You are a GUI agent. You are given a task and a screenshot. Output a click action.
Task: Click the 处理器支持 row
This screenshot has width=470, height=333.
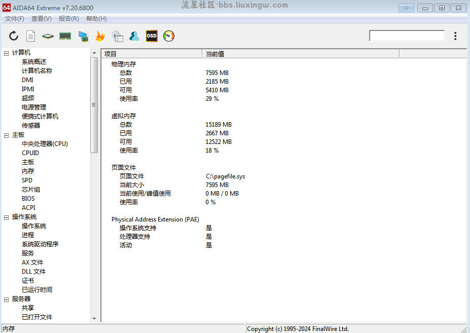click(x=134, y=237)
